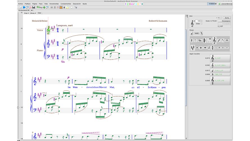Open the Depuración menu

pos(77,4)
